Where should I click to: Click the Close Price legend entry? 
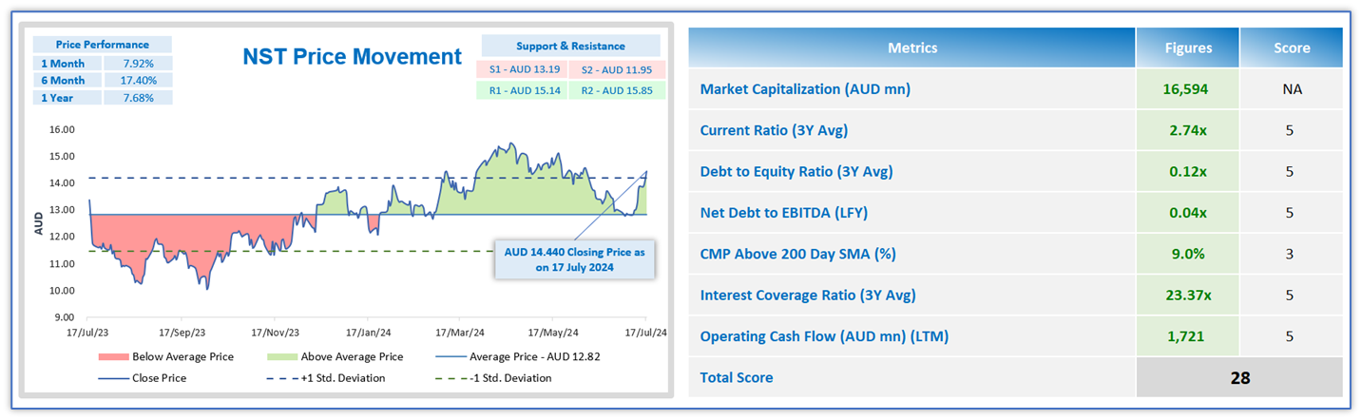click(x=142, y=378)
